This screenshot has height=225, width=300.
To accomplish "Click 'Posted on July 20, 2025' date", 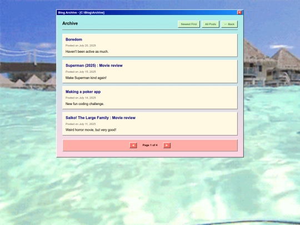I will coord(81,46).
